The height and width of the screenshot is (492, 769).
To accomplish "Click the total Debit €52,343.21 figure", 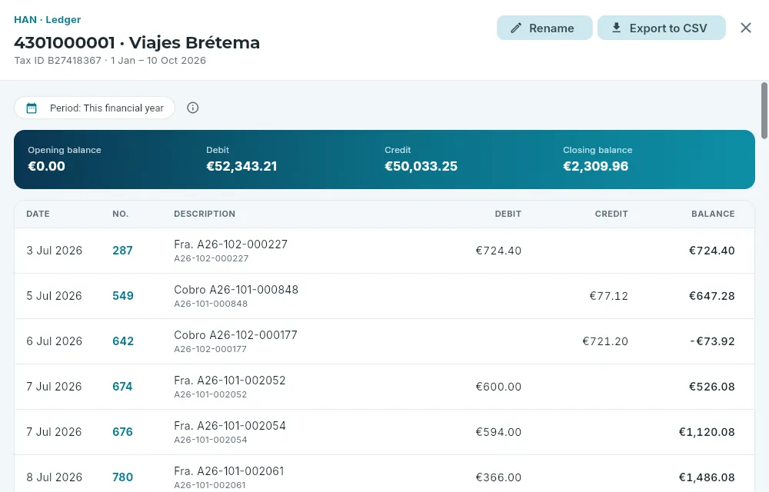I will tap(241, 166).
